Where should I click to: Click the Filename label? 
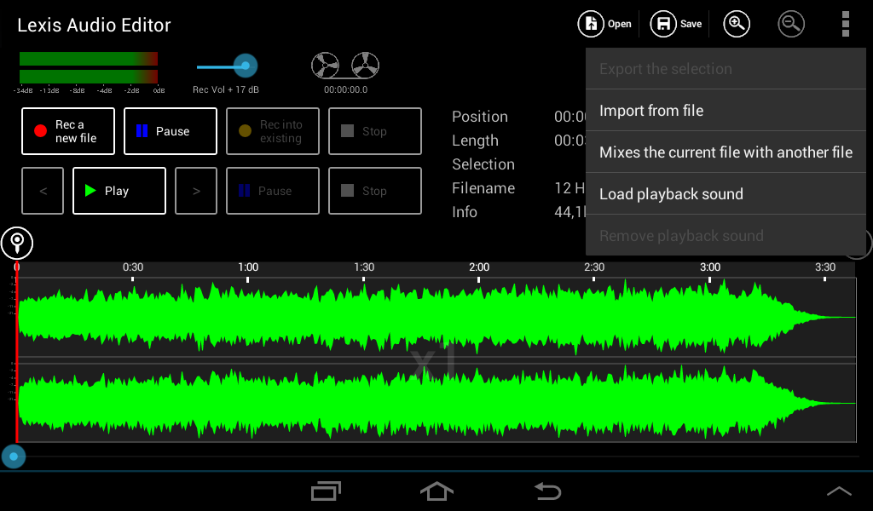point(483,188)
